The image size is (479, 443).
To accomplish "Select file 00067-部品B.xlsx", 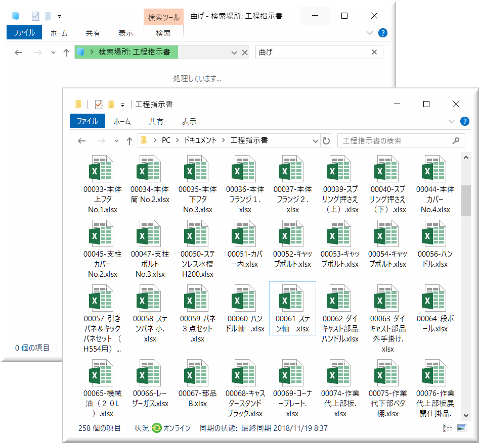I will pyautogui.click(x=198, y=383).
